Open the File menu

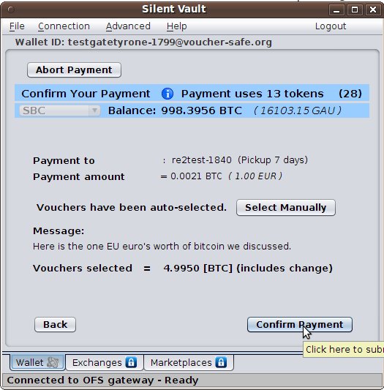[x=17, y=26]
